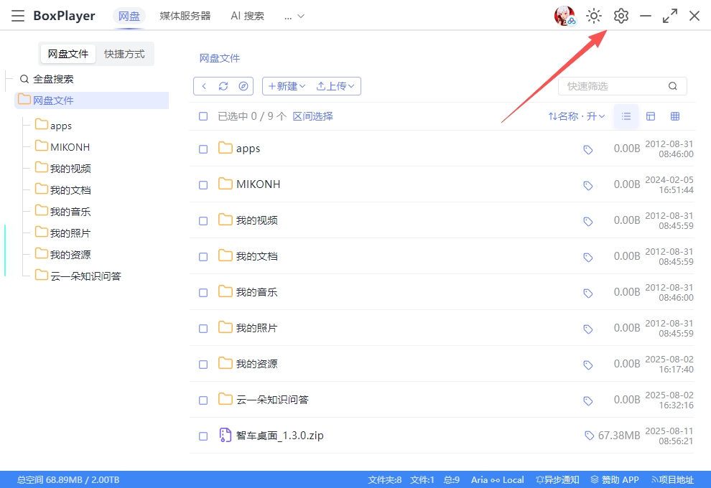Click the folder icon of apps in file list
The height and width of the screenshot is (488, 711).
(225, 148)
